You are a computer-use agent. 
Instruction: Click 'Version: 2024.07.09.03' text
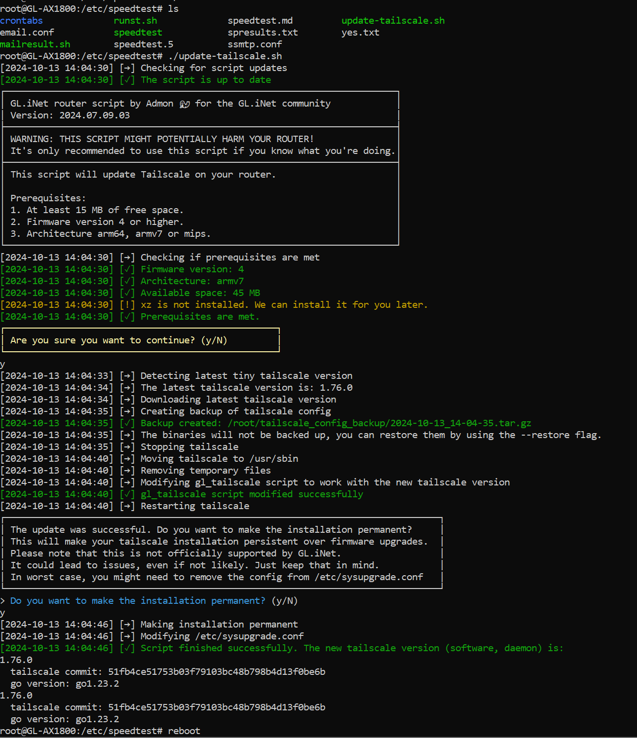(x=70, y=115)
